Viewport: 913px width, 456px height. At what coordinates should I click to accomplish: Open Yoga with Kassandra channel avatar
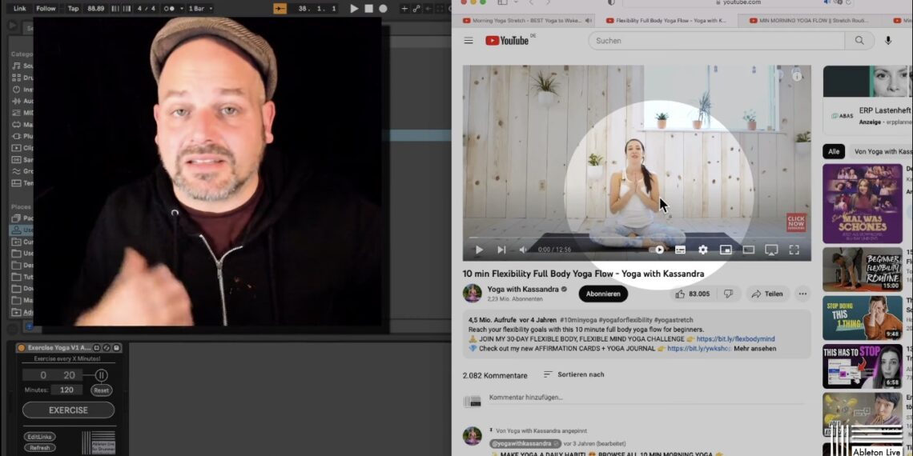click(x=473, y=293)
